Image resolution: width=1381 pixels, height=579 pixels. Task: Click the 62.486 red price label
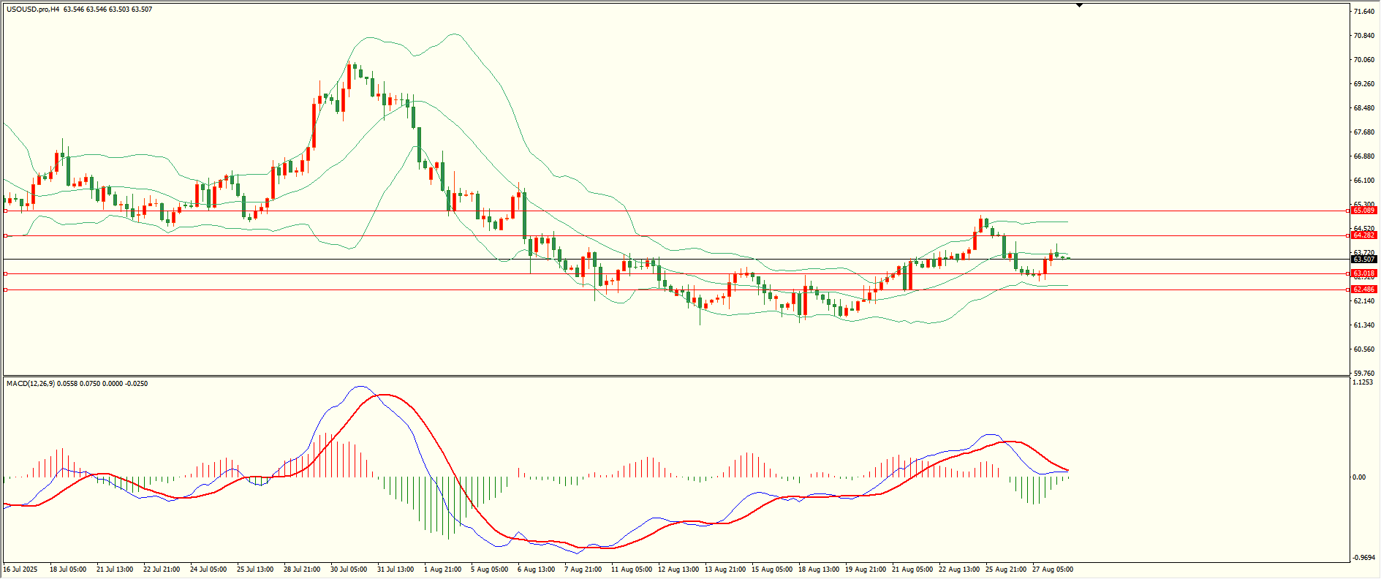click(1364, 289)
